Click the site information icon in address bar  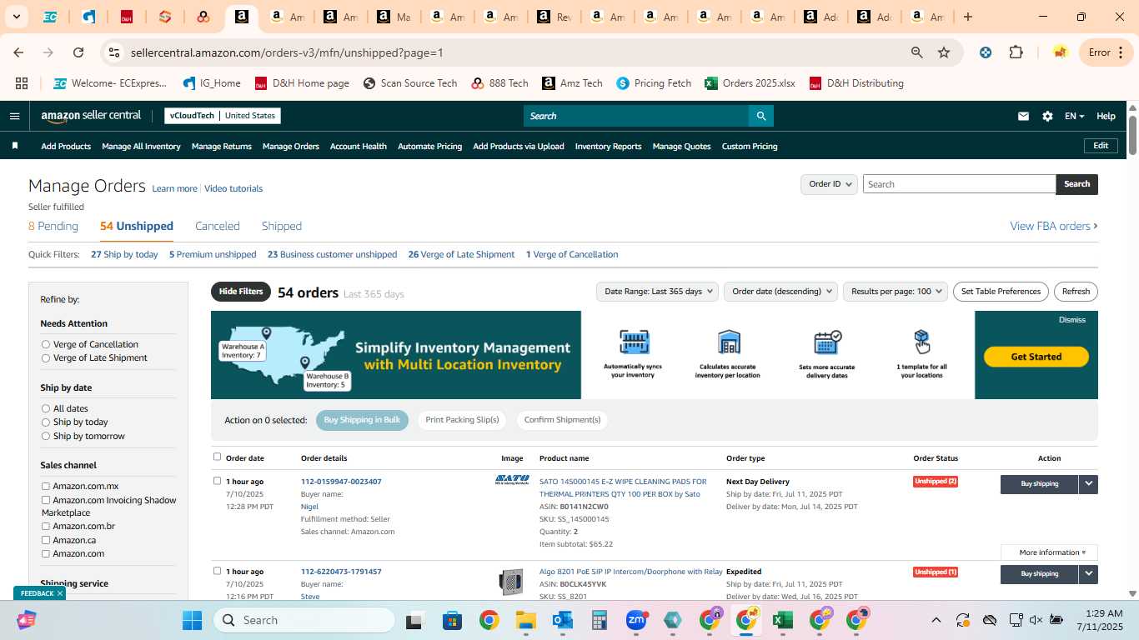point(114,52)
